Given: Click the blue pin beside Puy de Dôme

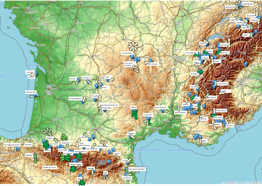Looking at the screenshot, I should tap(132, 56).
